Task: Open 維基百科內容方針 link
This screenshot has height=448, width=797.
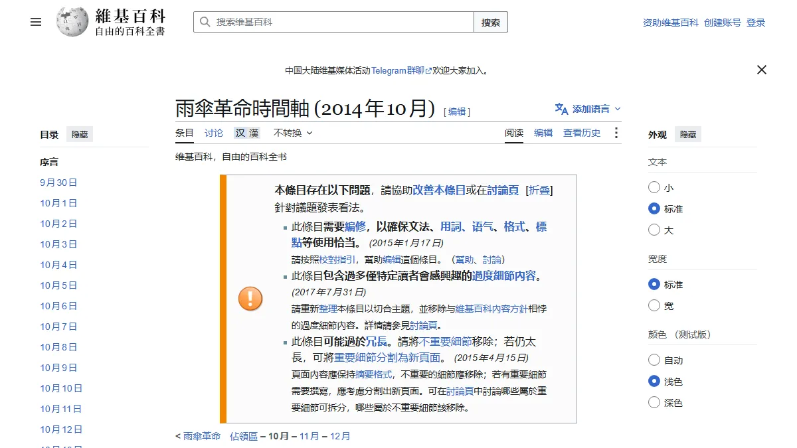Action: (x=491, y=309)
